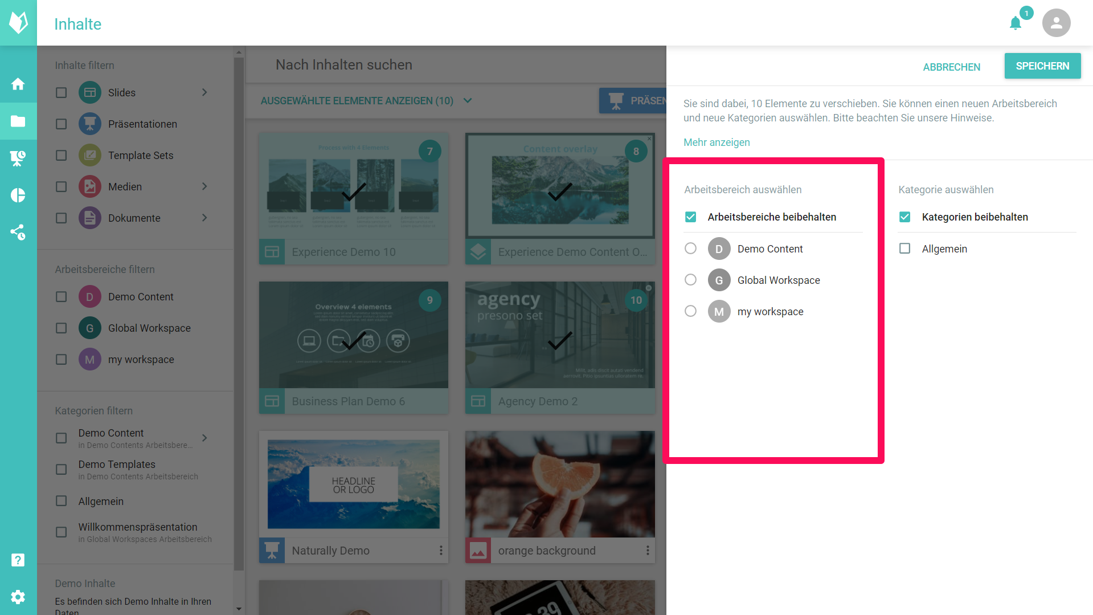Click the Nach Inhalten suchen search field

pyautogui.click(x=456, y=65)
